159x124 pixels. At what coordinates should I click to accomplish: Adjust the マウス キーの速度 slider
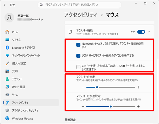point(111,87)
